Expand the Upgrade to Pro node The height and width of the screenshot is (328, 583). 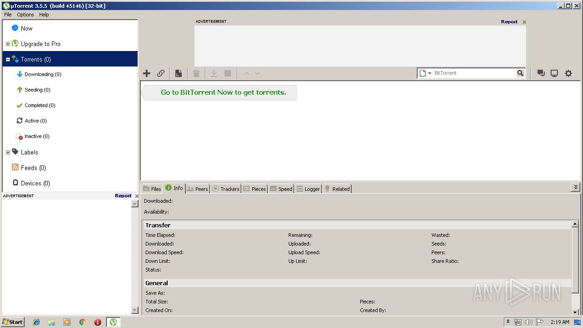pos(8,44)
